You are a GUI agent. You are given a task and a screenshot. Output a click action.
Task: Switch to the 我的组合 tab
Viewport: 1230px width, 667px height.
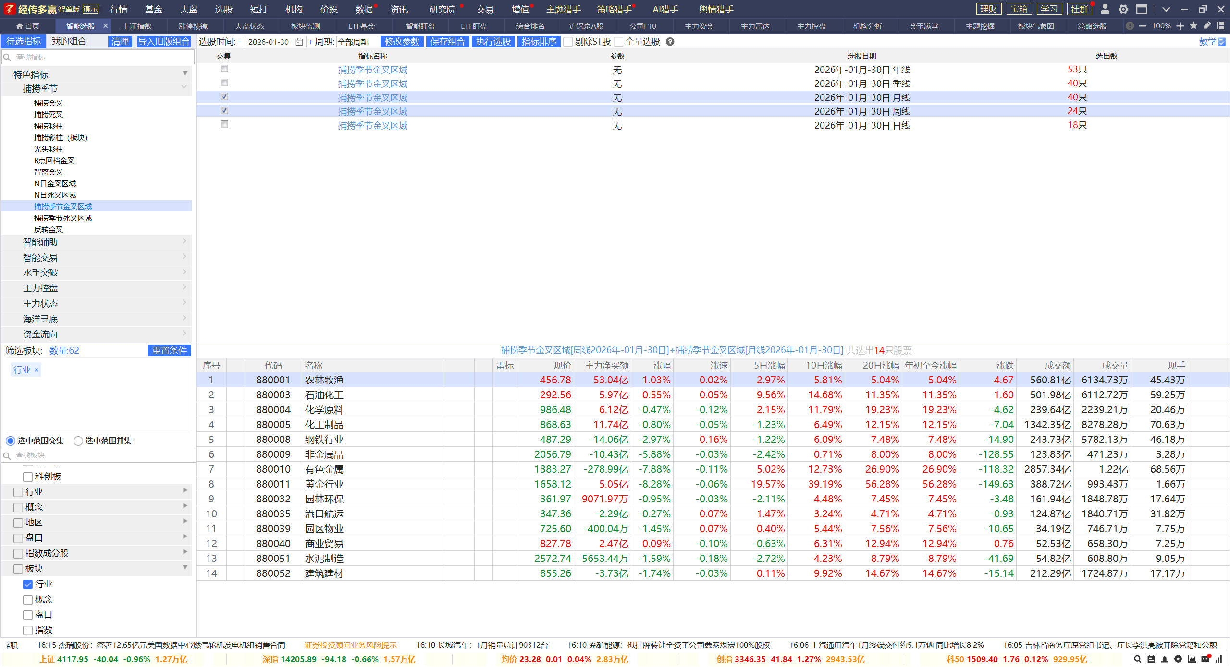tap(69, 41)
